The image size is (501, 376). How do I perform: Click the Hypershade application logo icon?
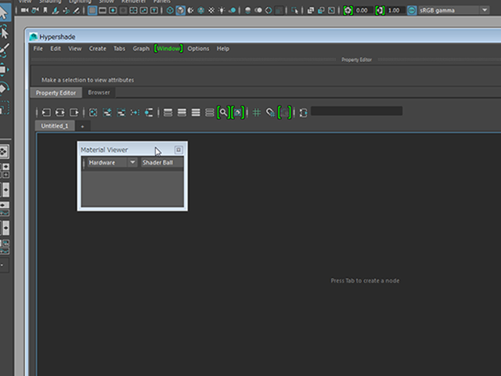click(34, 36)
